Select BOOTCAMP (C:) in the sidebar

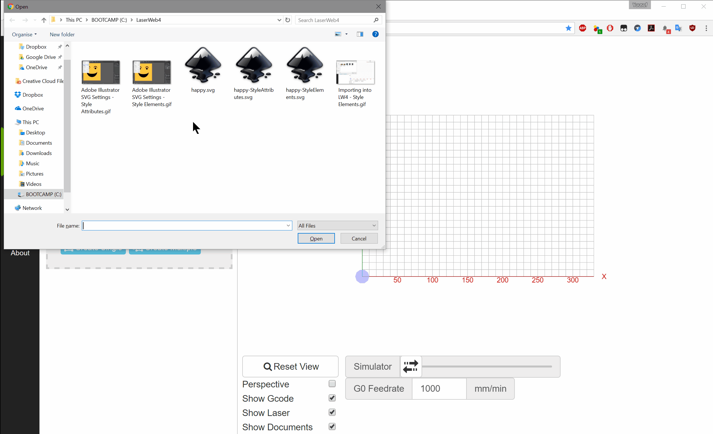coord(43,194)
